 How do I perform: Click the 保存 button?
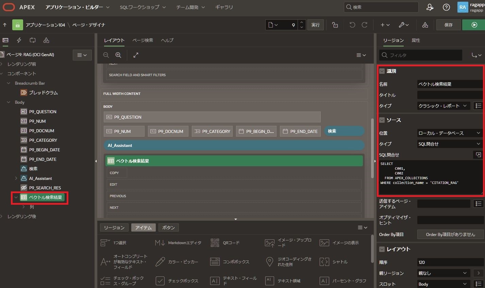pyautogui.click(x=449, y=25)
